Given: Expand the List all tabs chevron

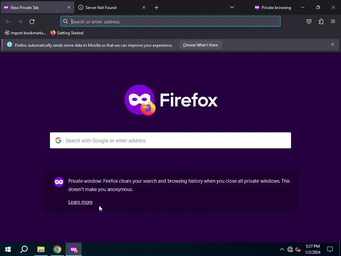Looking at the screenshot, I should [232, 7].
